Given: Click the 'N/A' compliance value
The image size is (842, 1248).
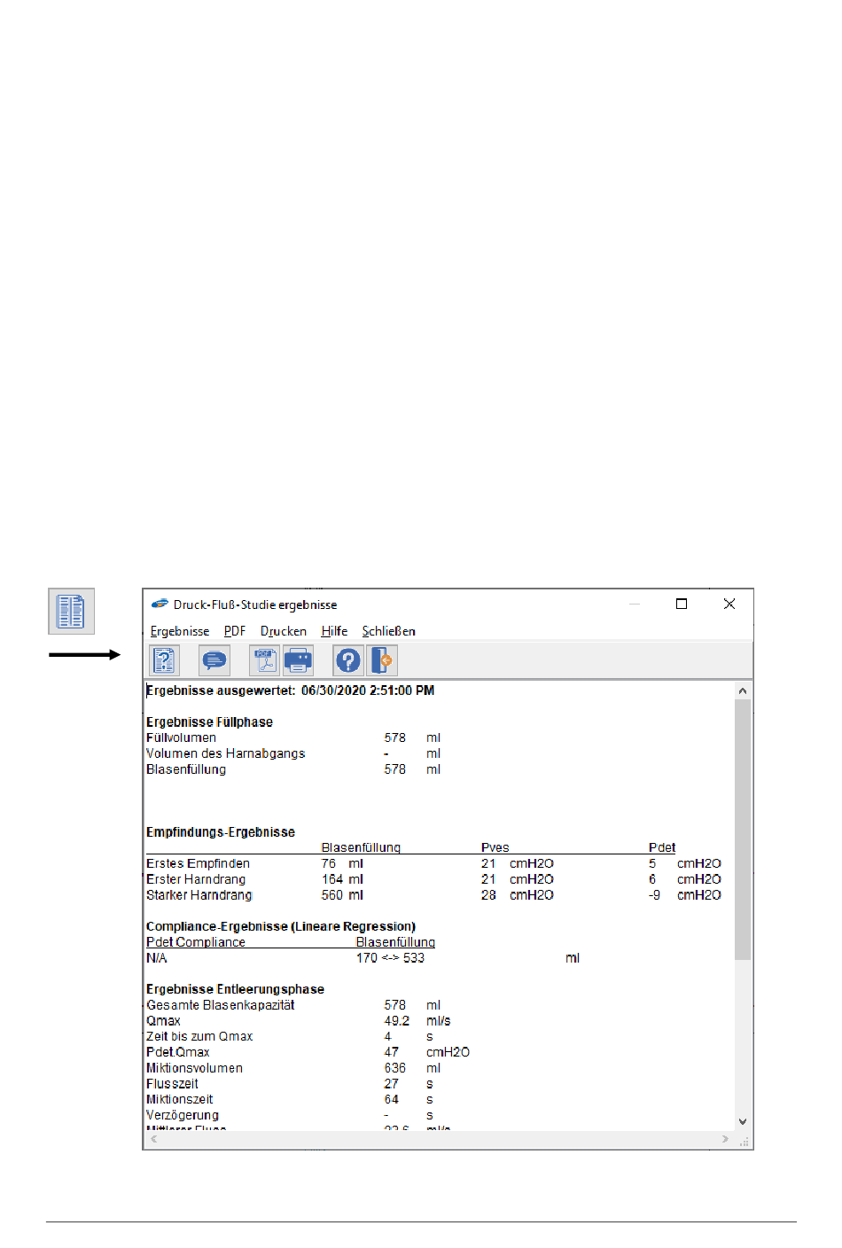Looking at the screenshot, I should pos(157,958).
